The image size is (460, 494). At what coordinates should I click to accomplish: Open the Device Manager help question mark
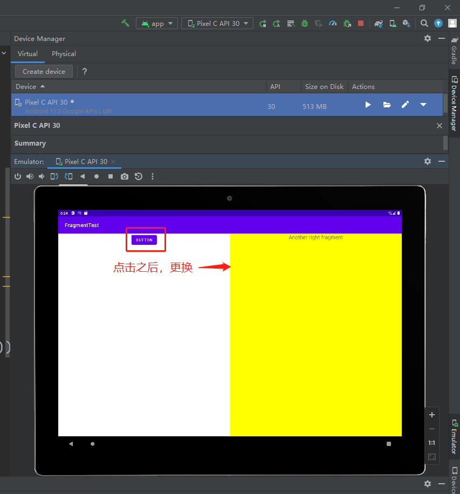point(85,72)
